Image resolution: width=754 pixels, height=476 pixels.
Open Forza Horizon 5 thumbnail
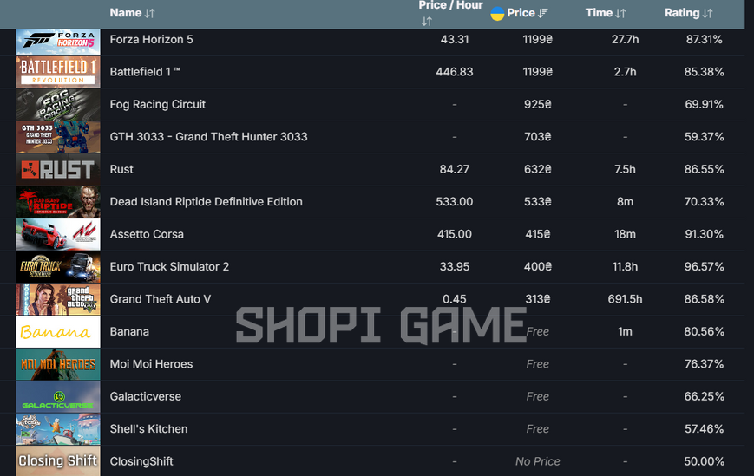pyautogui.click(x=58, y=42)
